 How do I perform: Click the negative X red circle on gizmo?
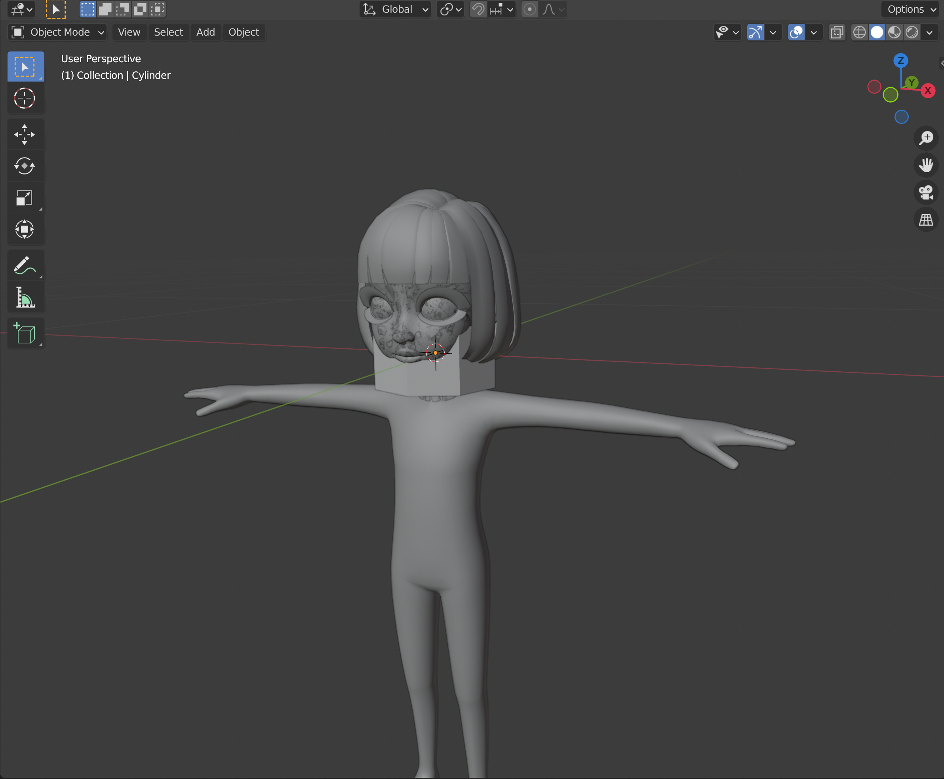click(x=874, y=87)
